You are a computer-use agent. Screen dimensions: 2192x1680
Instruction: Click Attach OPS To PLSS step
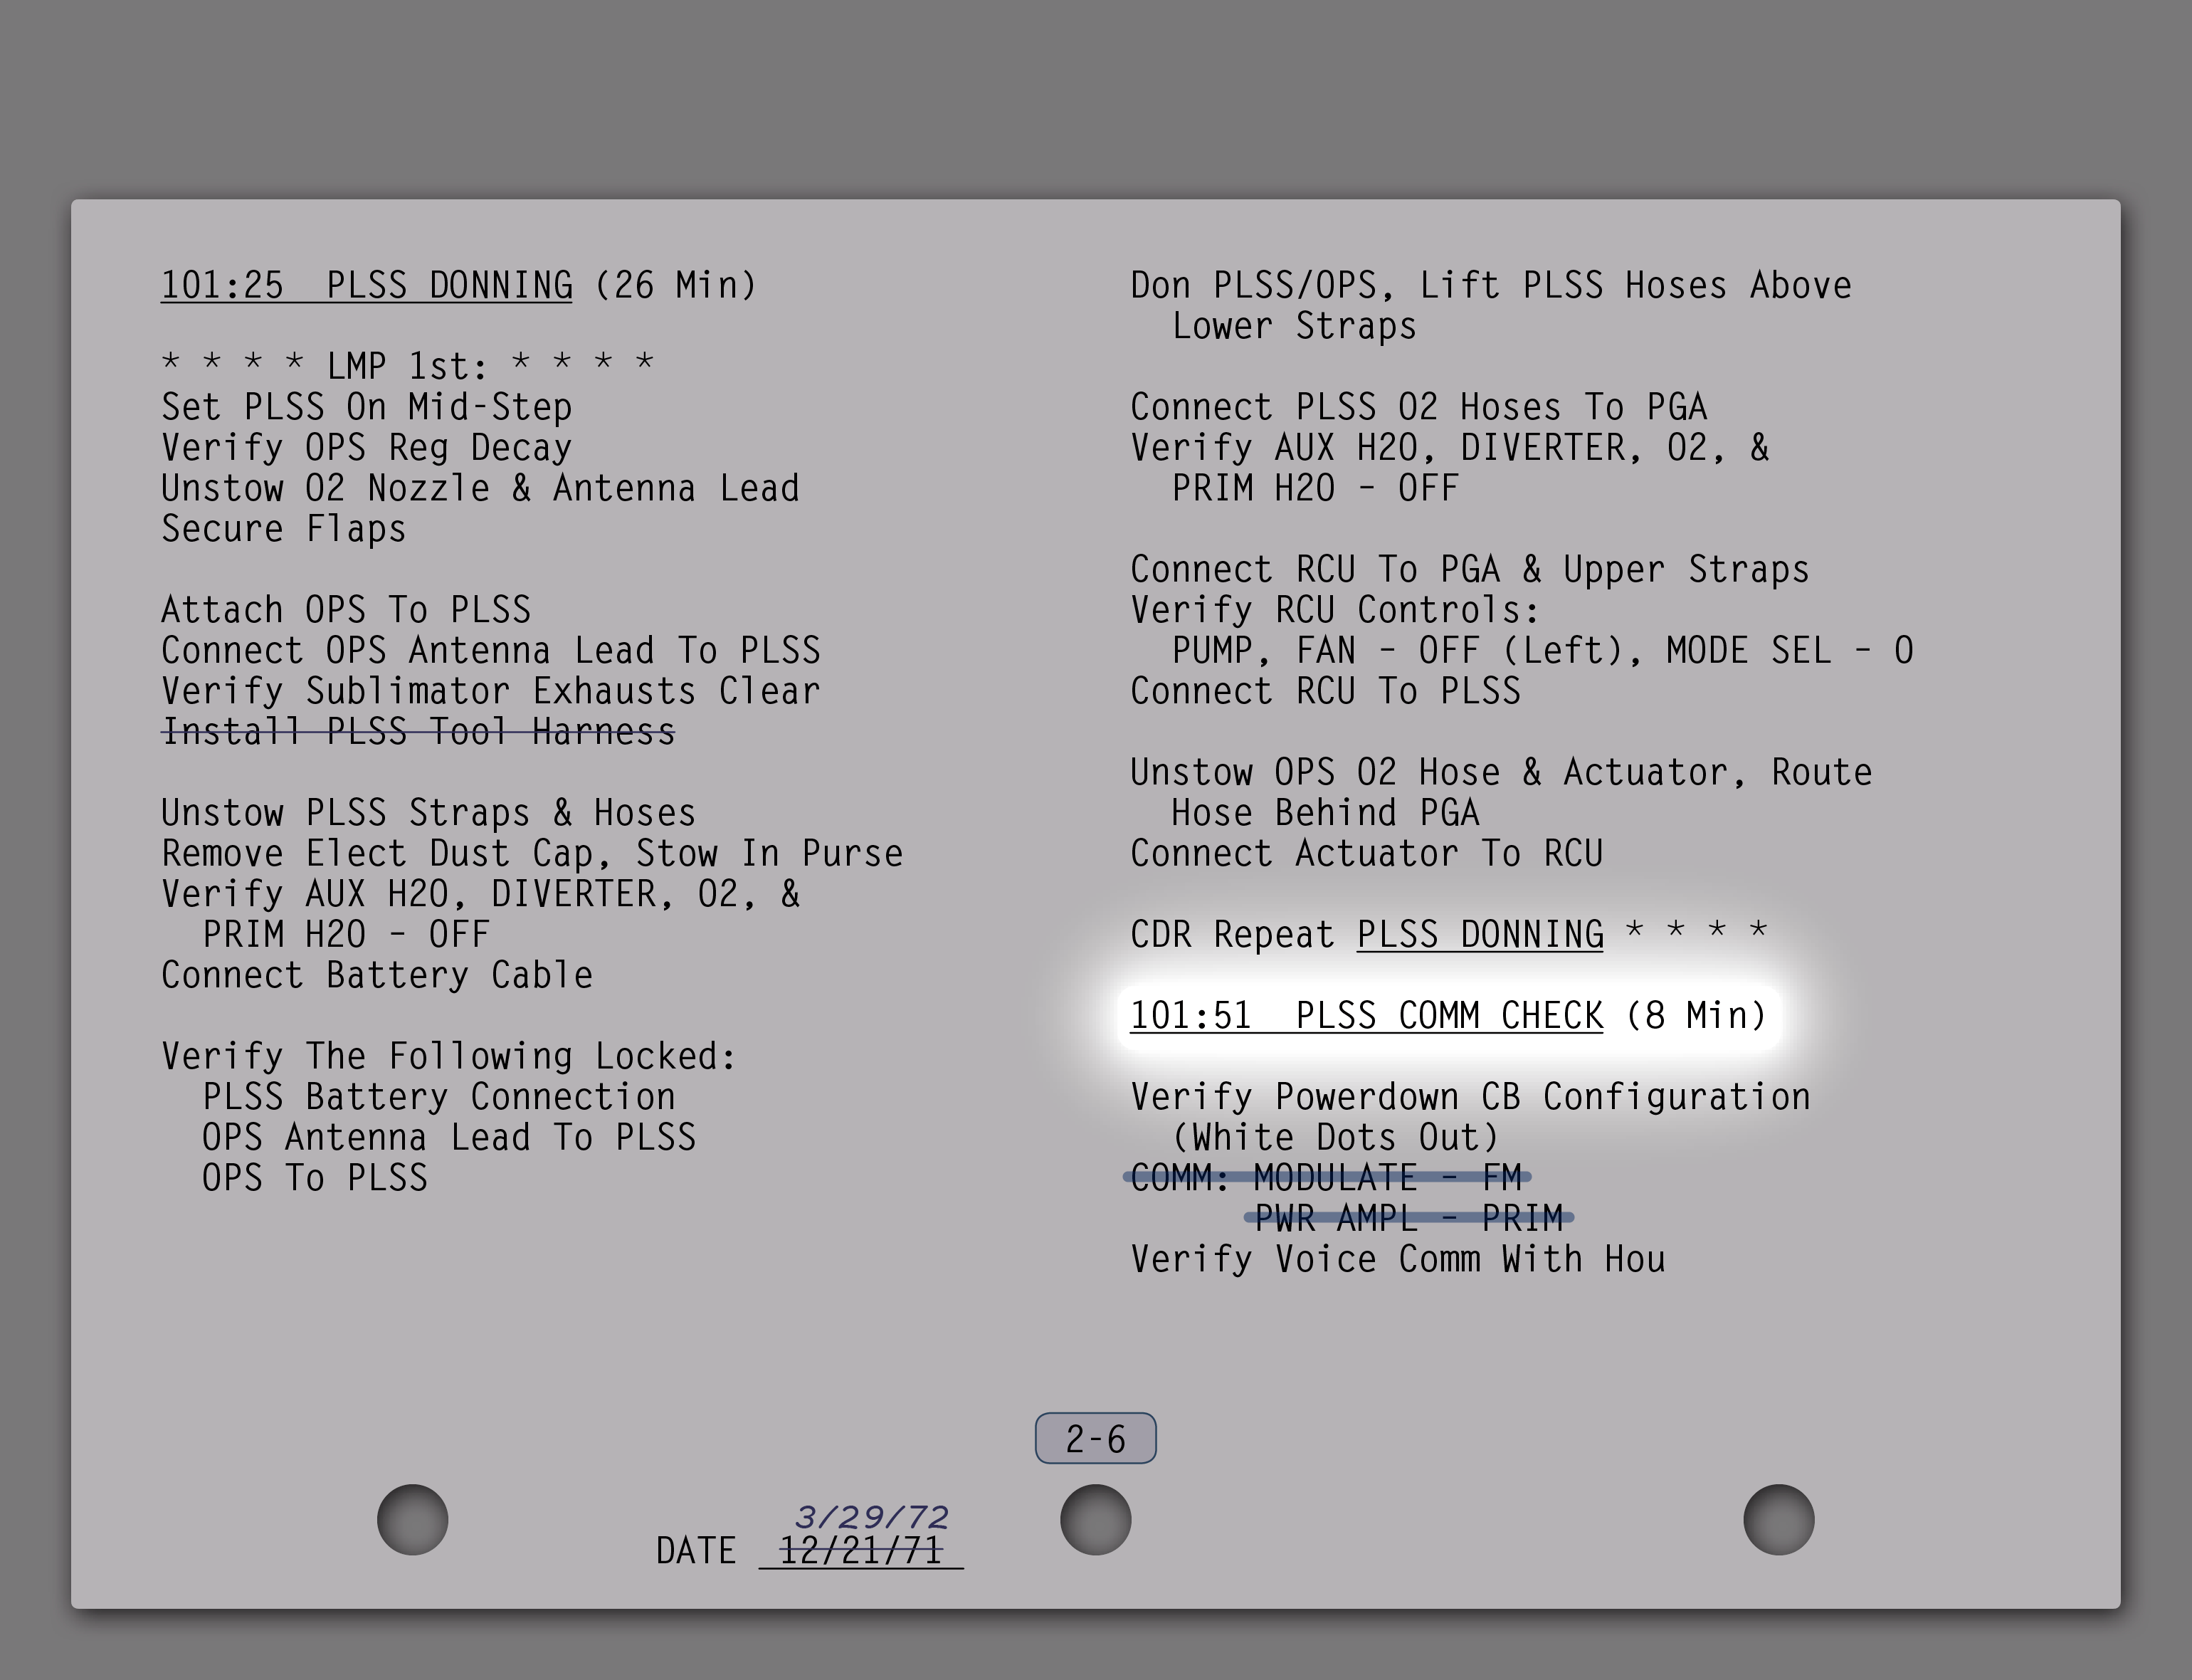point(346,610)
